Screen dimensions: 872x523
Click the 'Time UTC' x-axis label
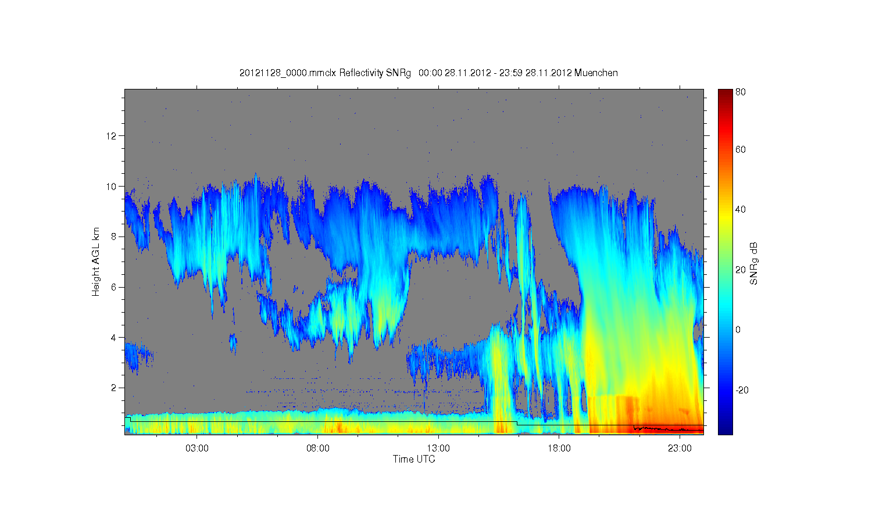(414, 459)
